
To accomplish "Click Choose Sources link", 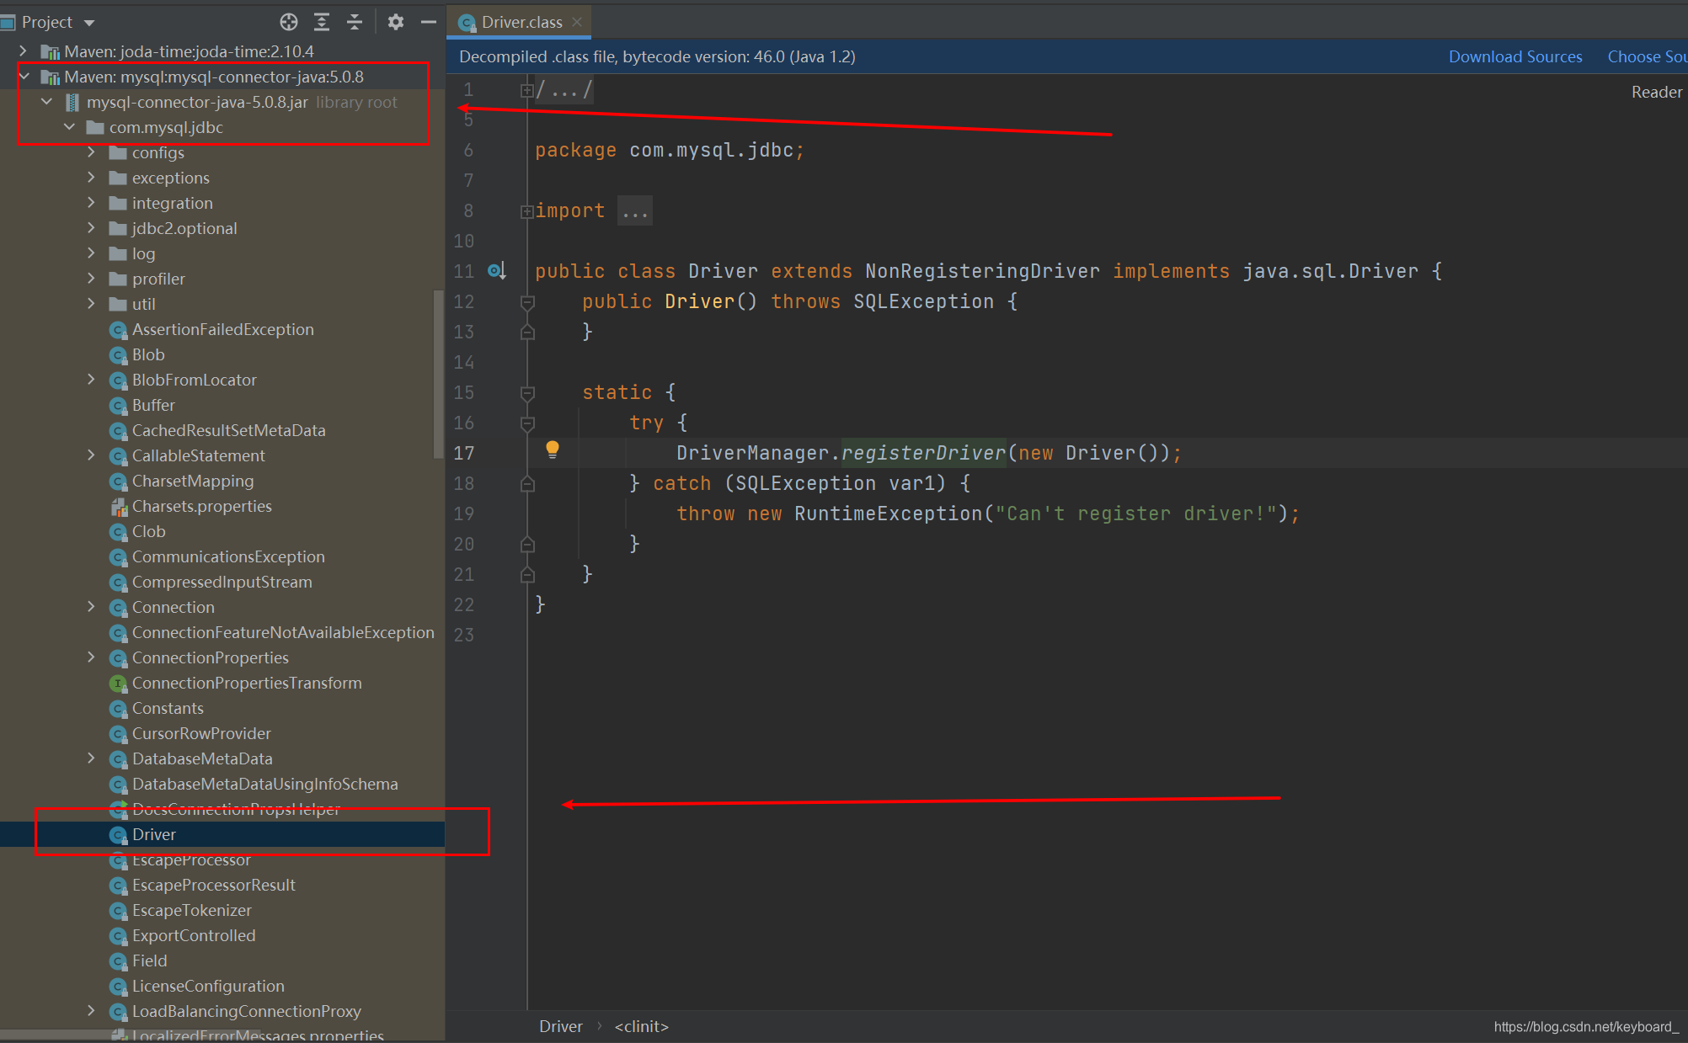I will [x=1647, y=56].
